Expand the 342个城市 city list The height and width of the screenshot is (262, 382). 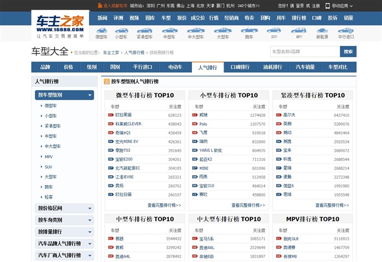click(248, 5)
